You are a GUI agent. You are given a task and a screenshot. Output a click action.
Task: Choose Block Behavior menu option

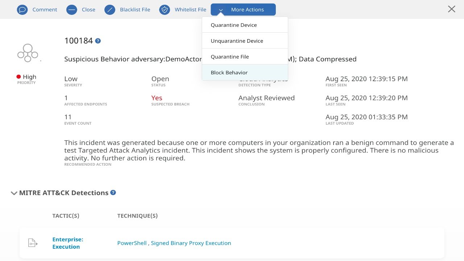pos(245,72)
